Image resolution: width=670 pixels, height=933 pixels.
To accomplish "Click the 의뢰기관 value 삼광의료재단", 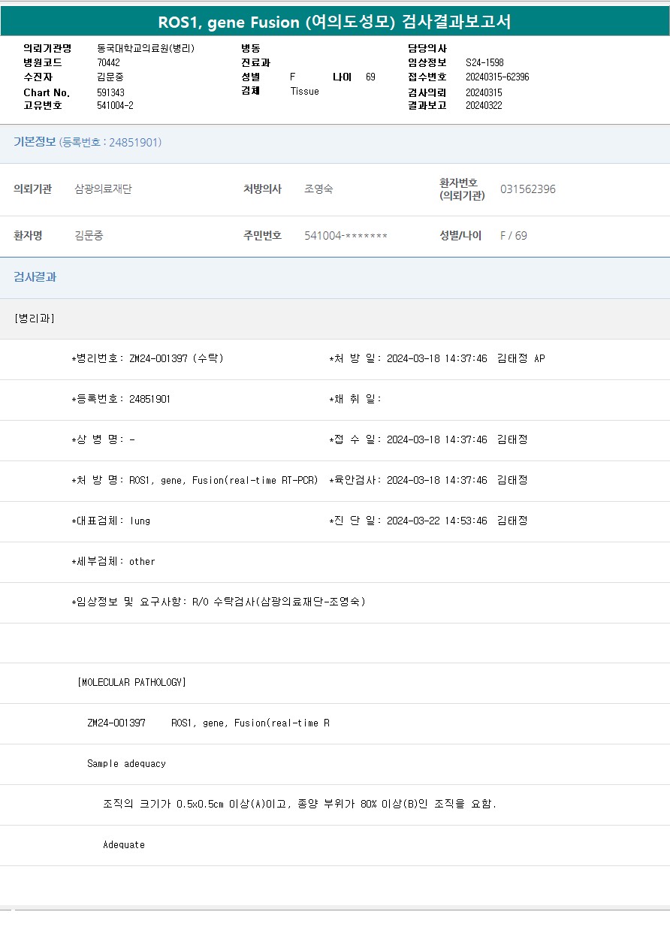I will tap(103, 189).
